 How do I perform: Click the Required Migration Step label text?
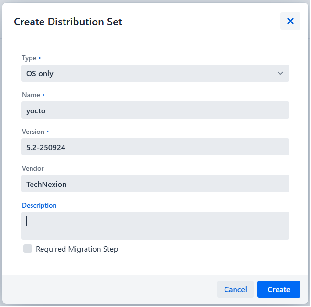tap(77, 249)
